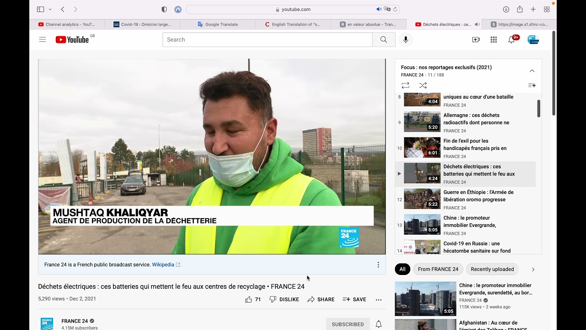Go back to the previous page in Safari
Screen dimensions: 586x330
63,9
